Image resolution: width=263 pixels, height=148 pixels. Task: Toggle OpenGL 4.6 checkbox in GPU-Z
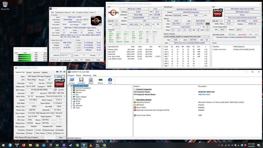(54, 133)
